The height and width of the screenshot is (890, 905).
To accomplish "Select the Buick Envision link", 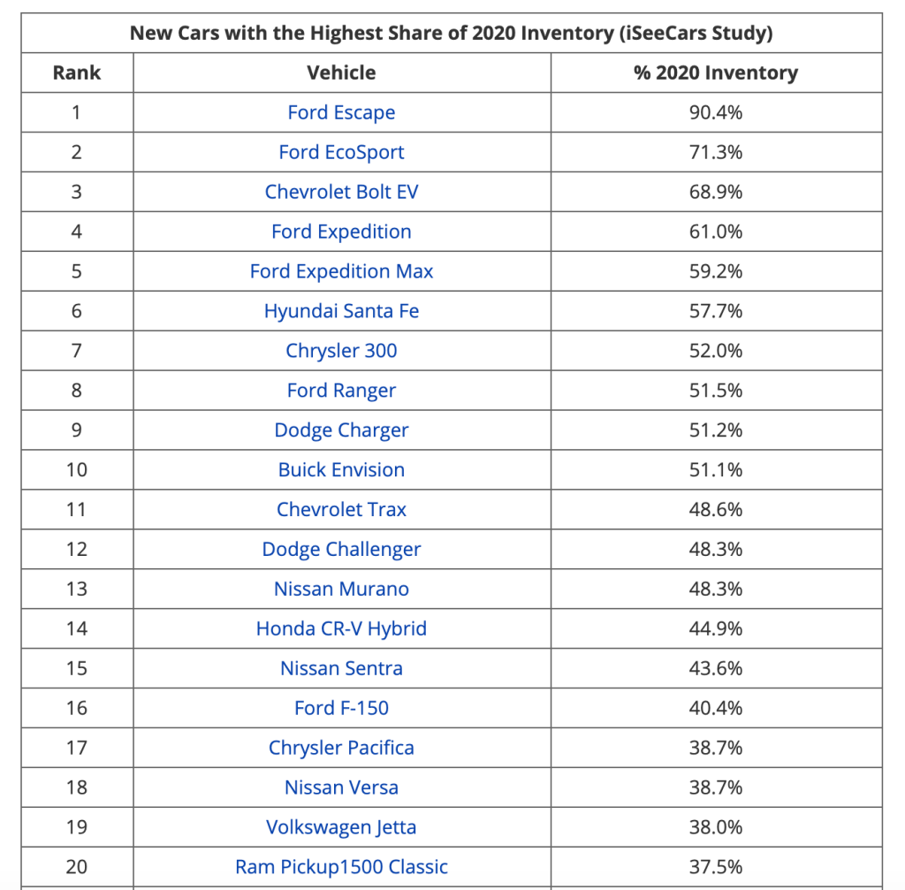I will coord(341,470).
